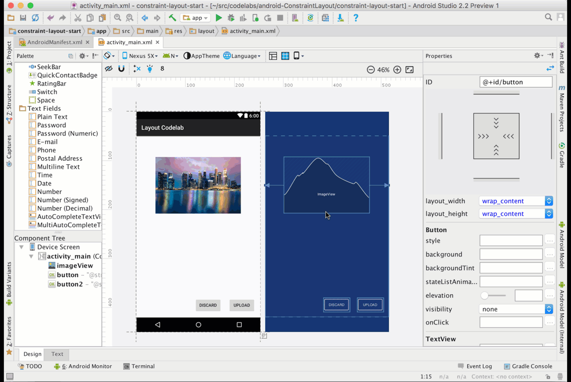Toggle Show Constraints with the eye icon
Viewport: 571px width, 382px height.
tap(109, 69)
